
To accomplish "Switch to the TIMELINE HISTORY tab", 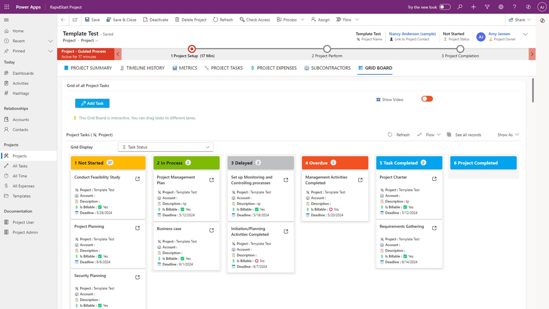I will 142,68.
